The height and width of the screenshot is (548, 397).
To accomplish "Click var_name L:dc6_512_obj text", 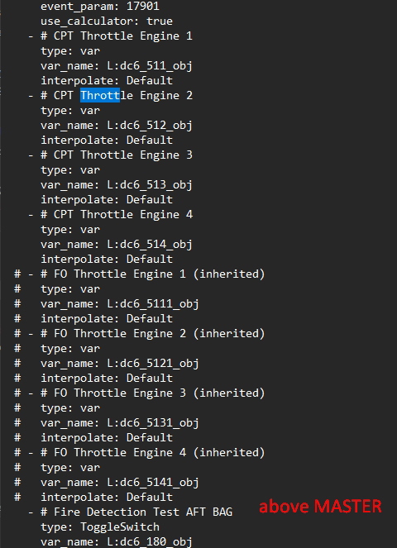I will [117, 126].
